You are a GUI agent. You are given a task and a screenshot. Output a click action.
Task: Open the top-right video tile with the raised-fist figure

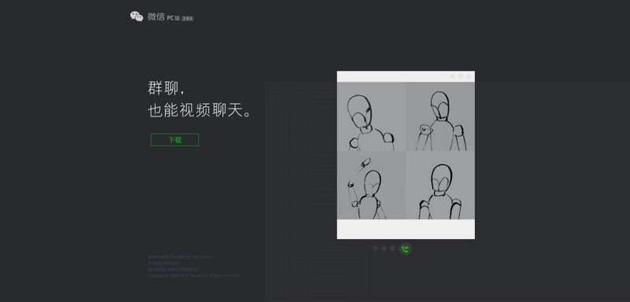(x=440, y=116)
